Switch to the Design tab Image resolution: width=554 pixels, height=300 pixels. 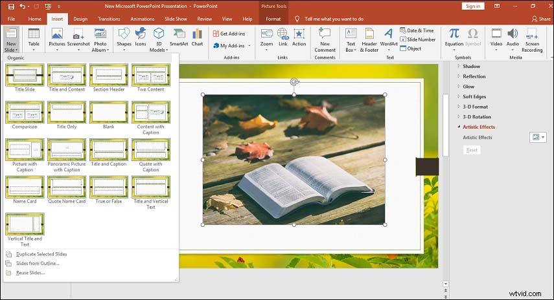80,19
